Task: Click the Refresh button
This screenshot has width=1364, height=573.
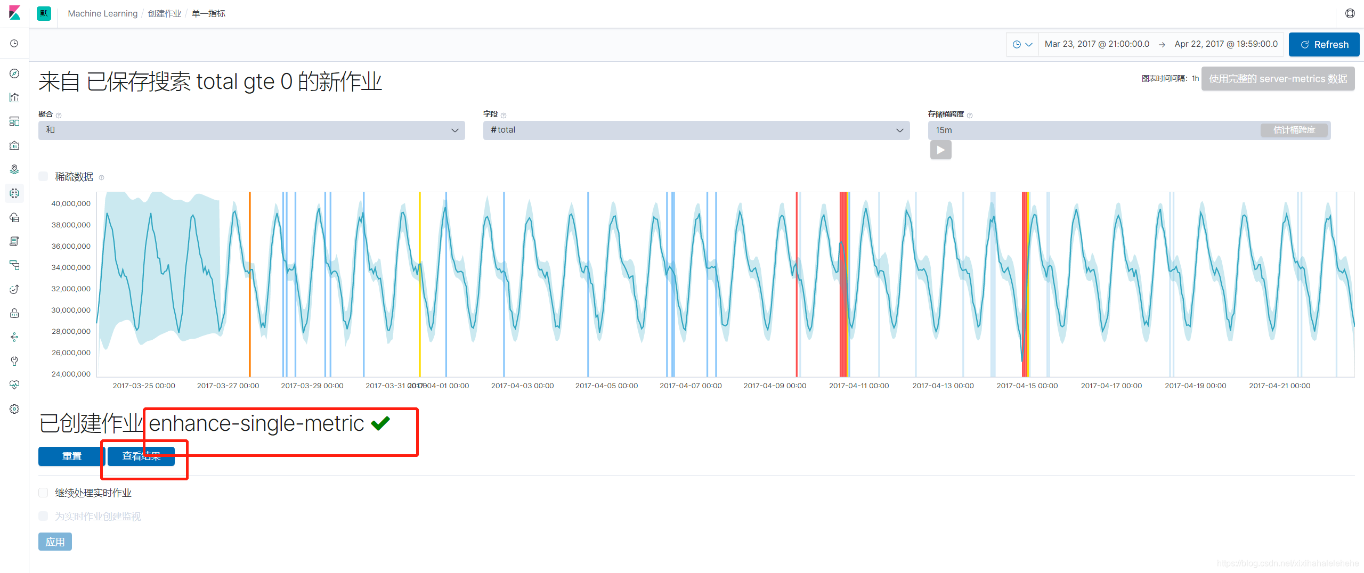Action: 1324,44
